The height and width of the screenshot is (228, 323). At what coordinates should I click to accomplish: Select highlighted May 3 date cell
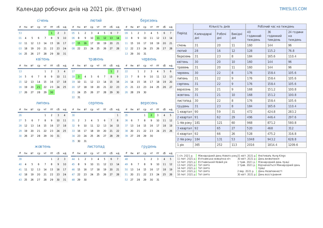(x=79, y=77)
